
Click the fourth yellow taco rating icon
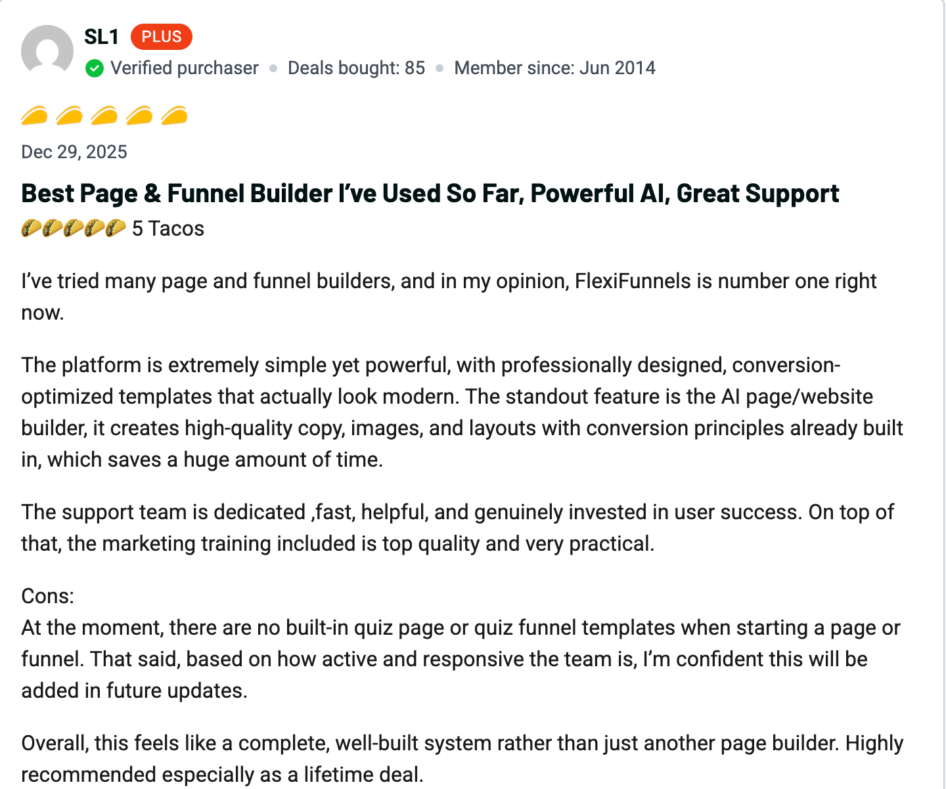139,116
